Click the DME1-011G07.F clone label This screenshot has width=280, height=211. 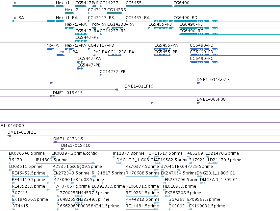click(x=213, y=80)
